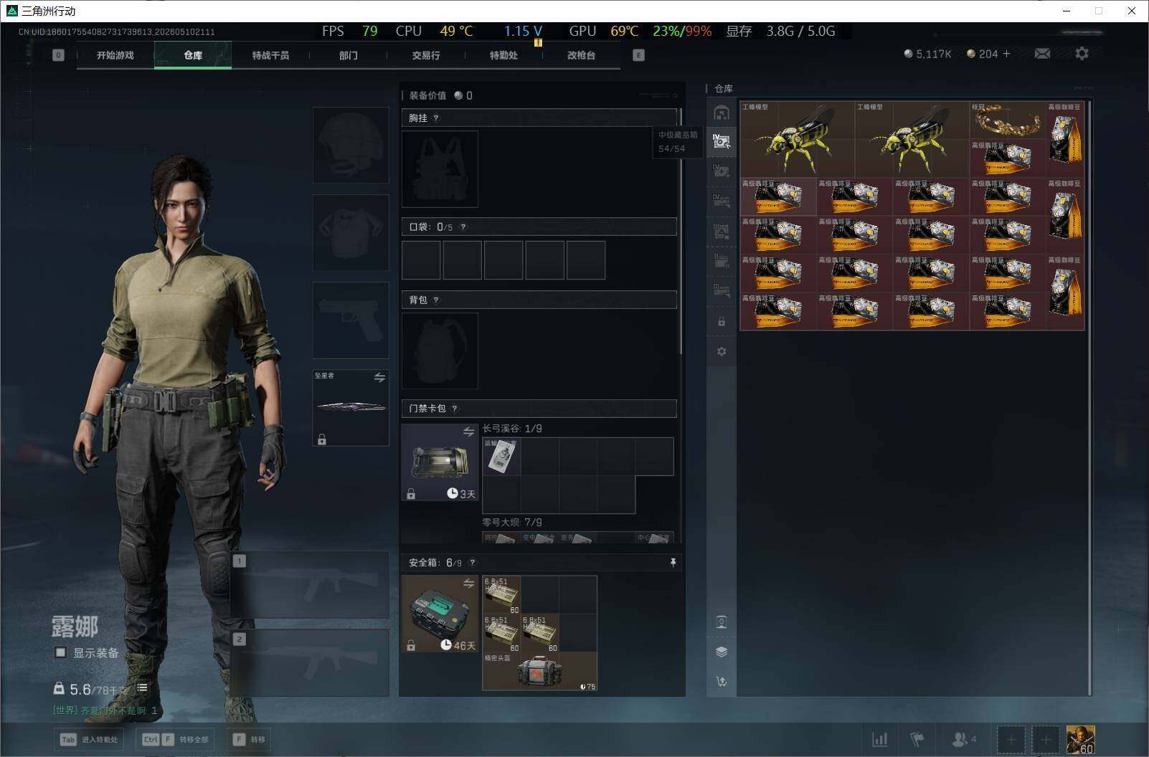Add currency with plus next to 204

point(1006,54)
